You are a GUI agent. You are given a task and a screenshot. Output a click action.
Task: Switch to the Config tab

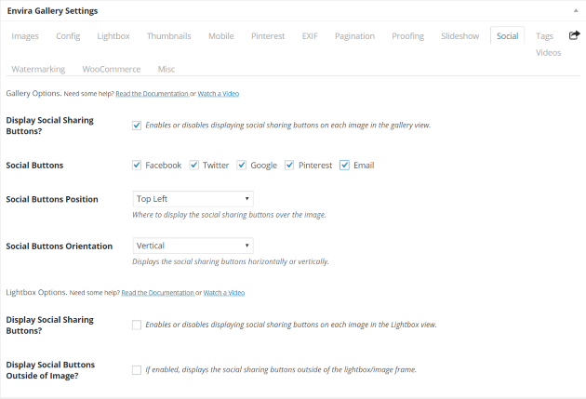pyautogui.click(x=68, y=36)
